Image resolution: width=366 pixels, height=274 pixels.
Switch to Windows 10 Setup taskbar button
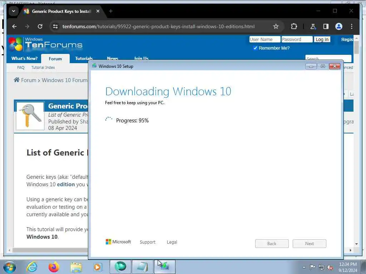pyautogui.click(x=164, y=267)
